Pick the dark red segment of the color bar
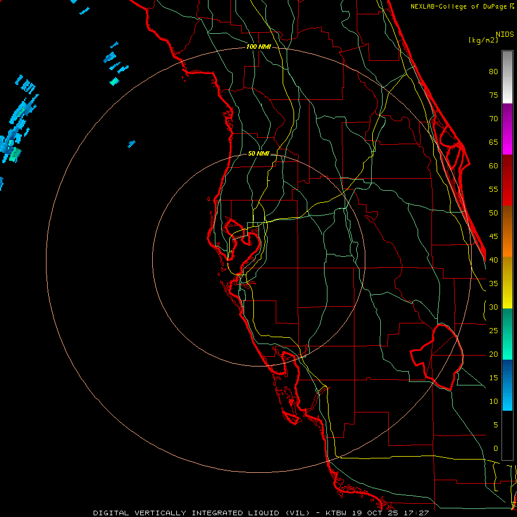This screenshot has width=517, height=517. (507, 180)
